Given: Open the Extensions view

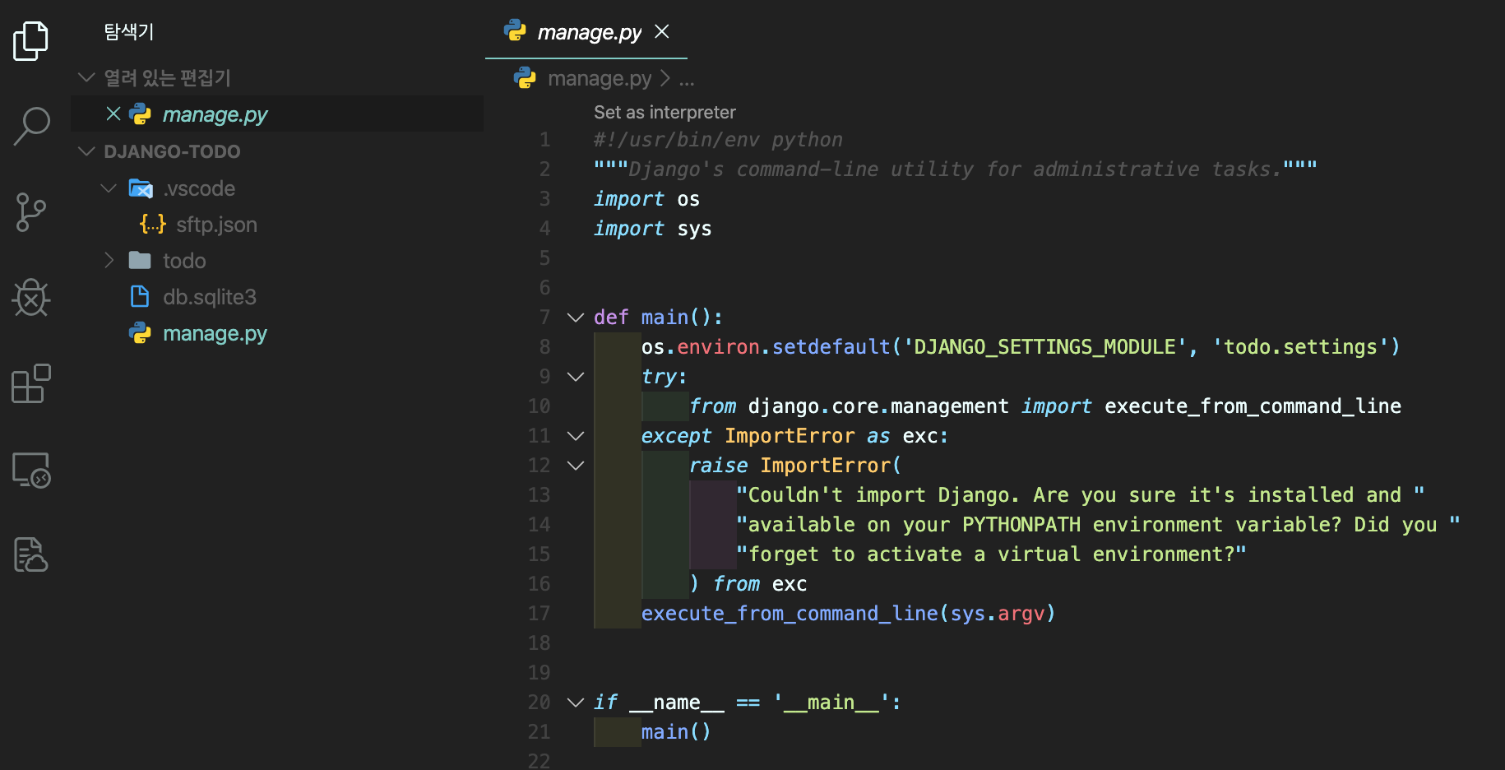Looking at the screenshot, I should 31,383.
